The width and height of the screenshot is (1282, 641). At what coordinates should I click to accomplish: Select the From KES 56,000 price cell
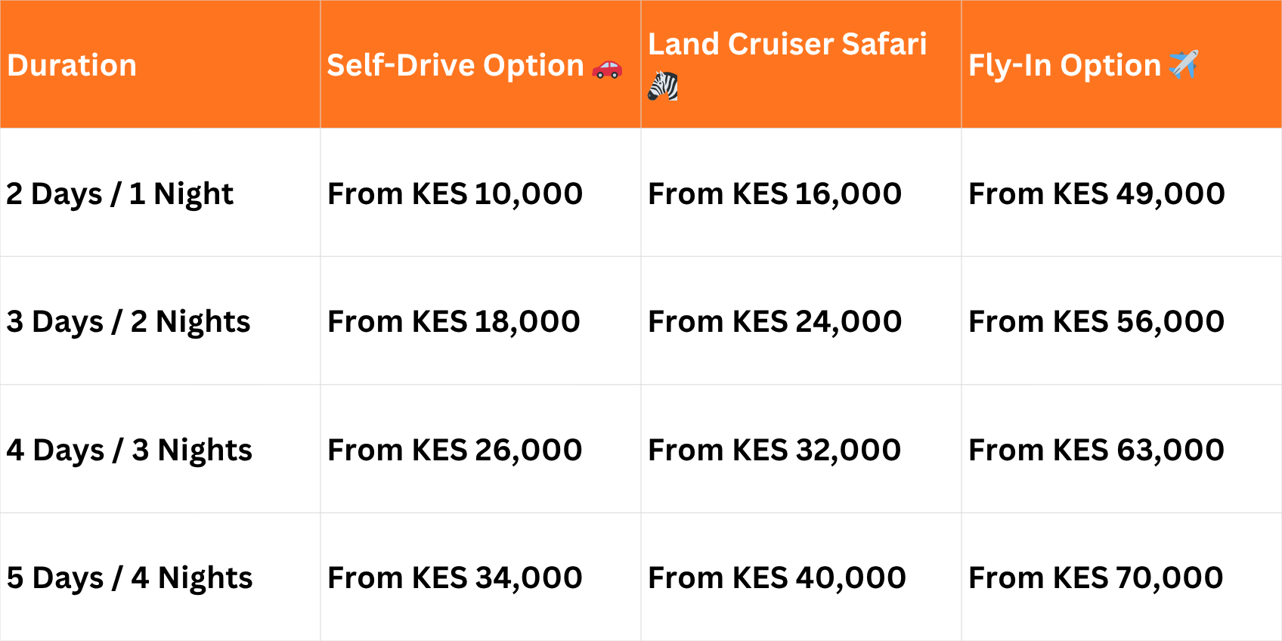click(x=1097, y=322)
